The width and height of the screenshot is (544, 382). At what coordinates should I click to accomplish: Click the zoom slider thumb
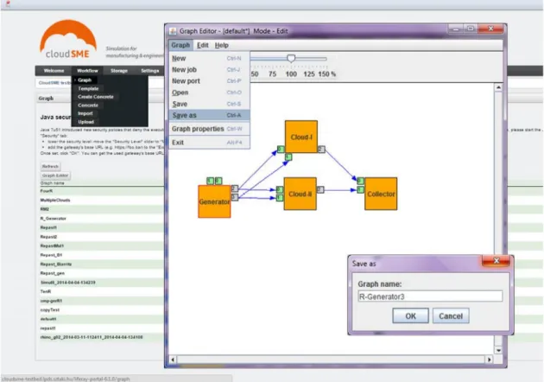(291, 59)
